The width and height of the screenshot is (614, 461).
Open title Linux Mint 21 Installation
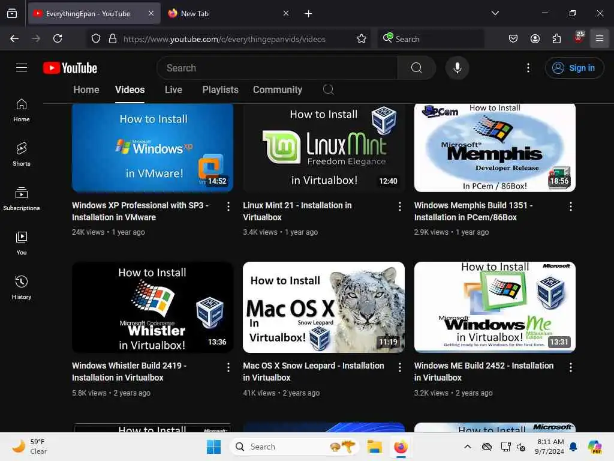point(297,211)
